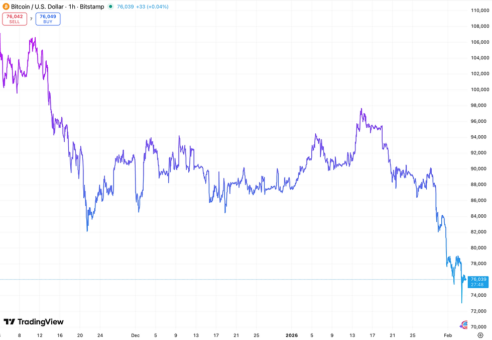
Task: Click the 84,000 price axis label
Action: coord(479,216)
